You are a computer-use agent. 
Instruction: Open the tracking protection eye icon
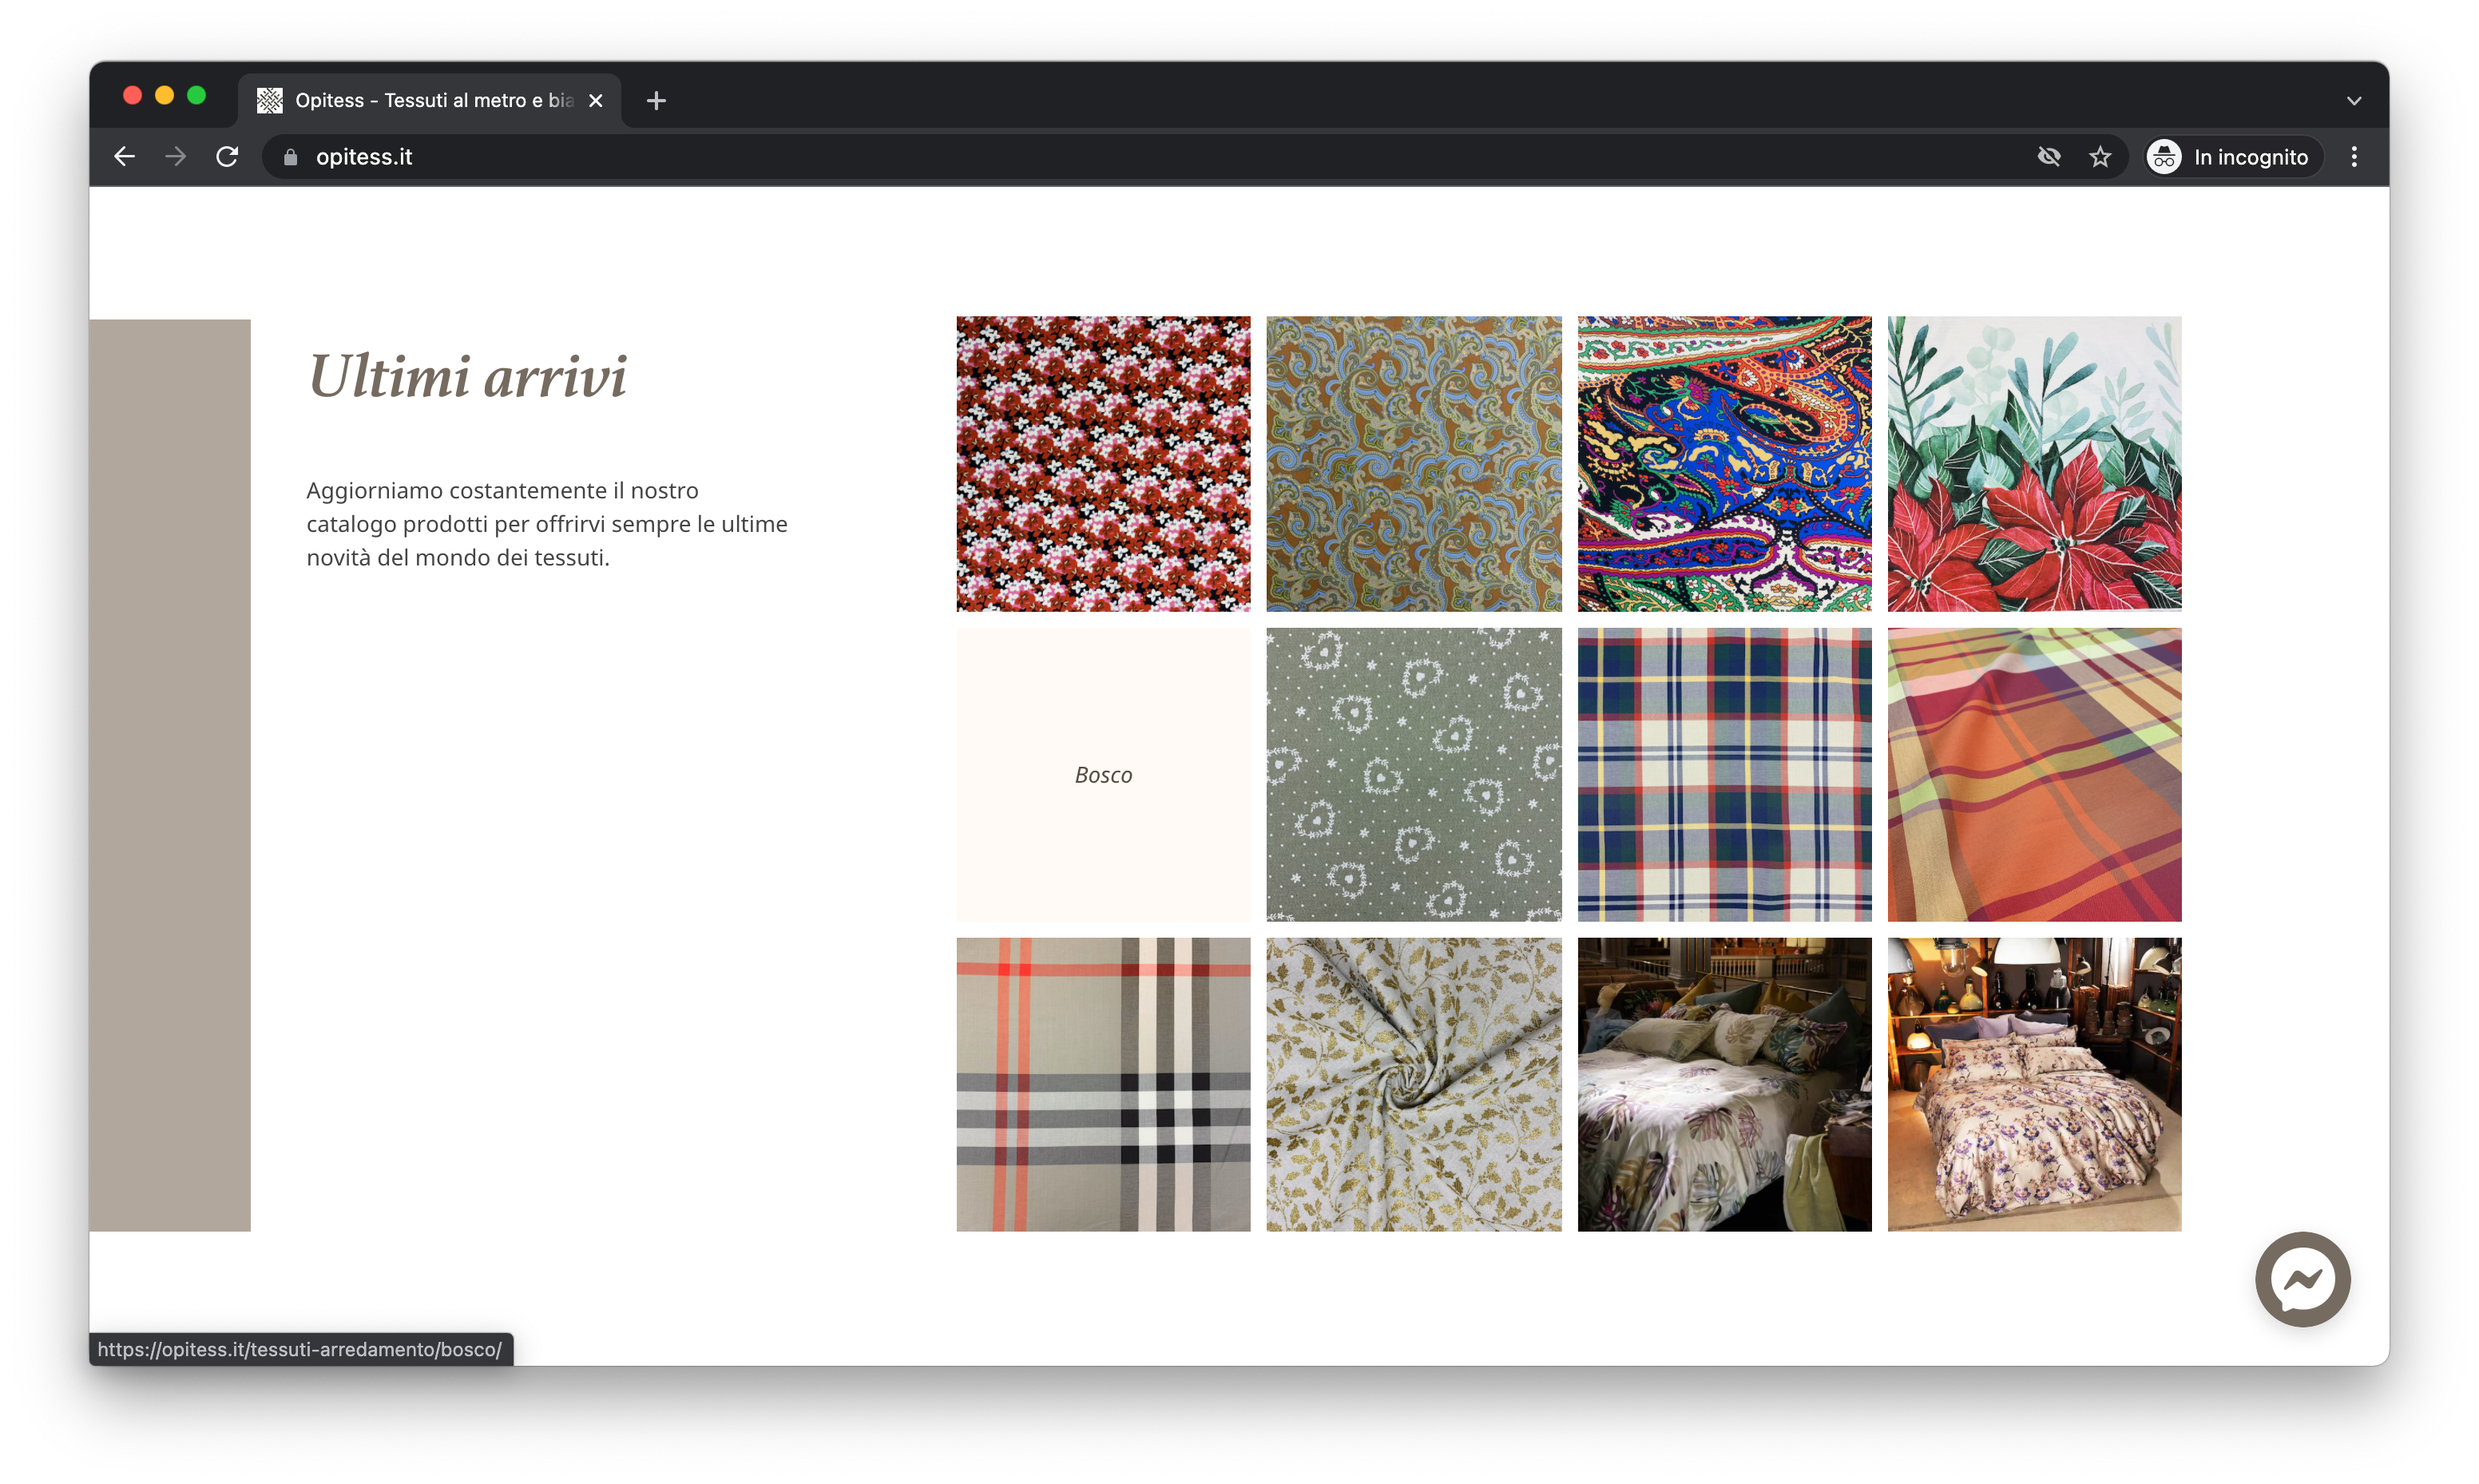coord(2049,157)
